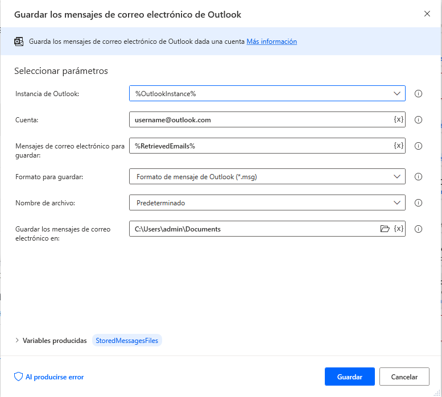
Task: Click info icon for Nombre de archivo
Action: 418,203
